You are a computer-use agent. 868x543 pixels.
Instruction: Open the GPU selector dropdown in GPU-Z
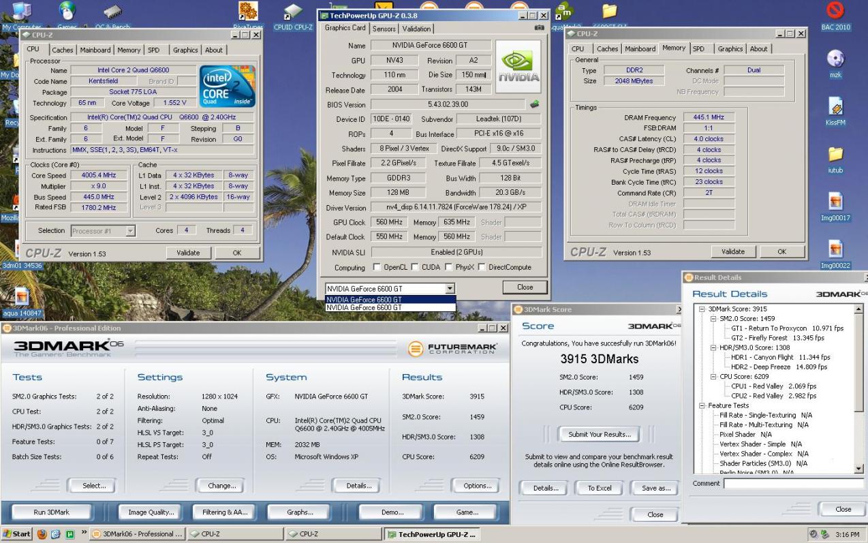point(449,289)
